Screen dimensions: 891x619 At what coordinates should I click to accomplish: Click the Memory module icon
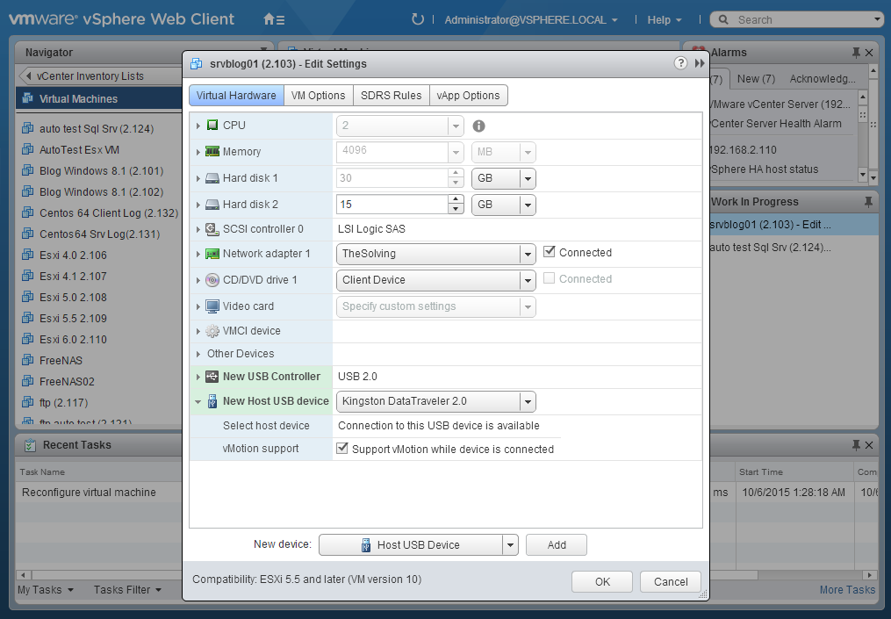[x=212, y=152]
